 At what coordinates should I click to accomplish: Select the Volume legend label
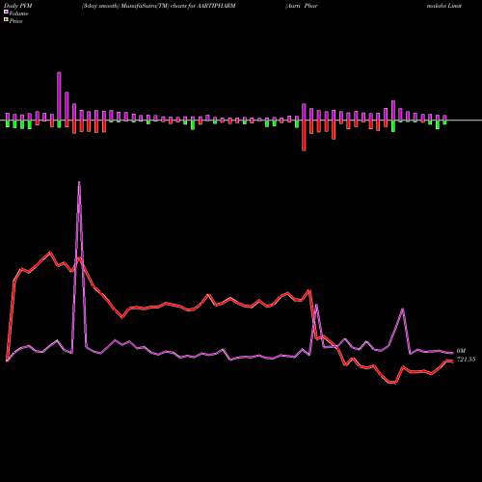point(18,13)
